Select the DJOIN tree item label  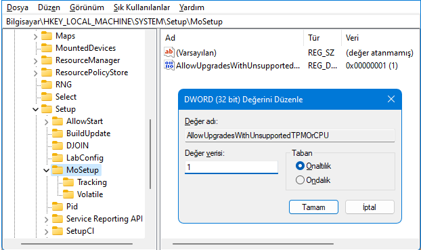[77, 146]
